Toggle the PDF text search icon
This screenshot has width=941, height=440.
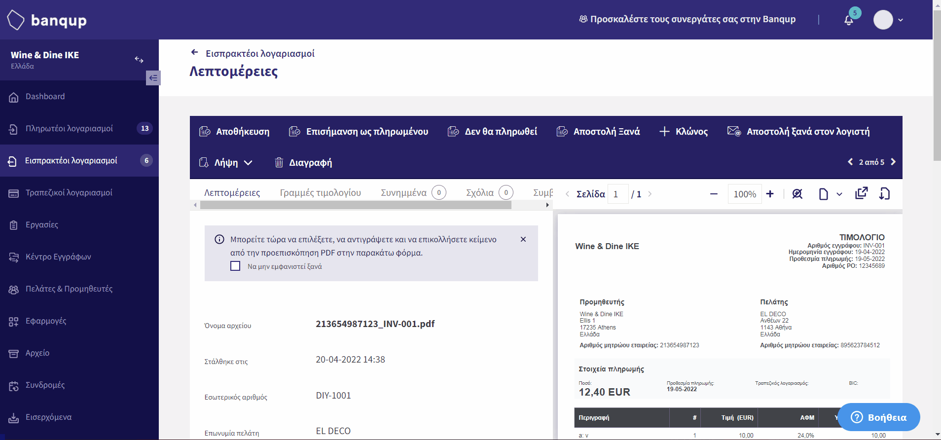click(x=797, y=194)
